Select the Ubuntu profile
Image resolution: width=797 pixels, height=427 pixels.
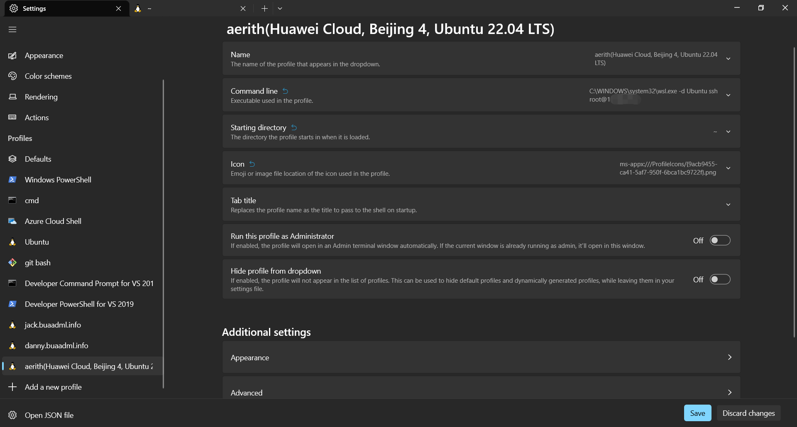point(82,242)
